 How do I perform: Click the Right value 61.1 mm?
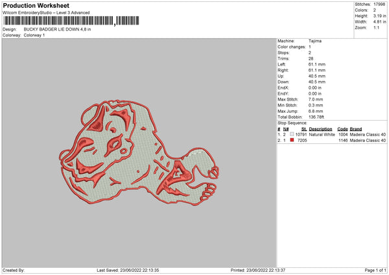[x=317, y=71]
